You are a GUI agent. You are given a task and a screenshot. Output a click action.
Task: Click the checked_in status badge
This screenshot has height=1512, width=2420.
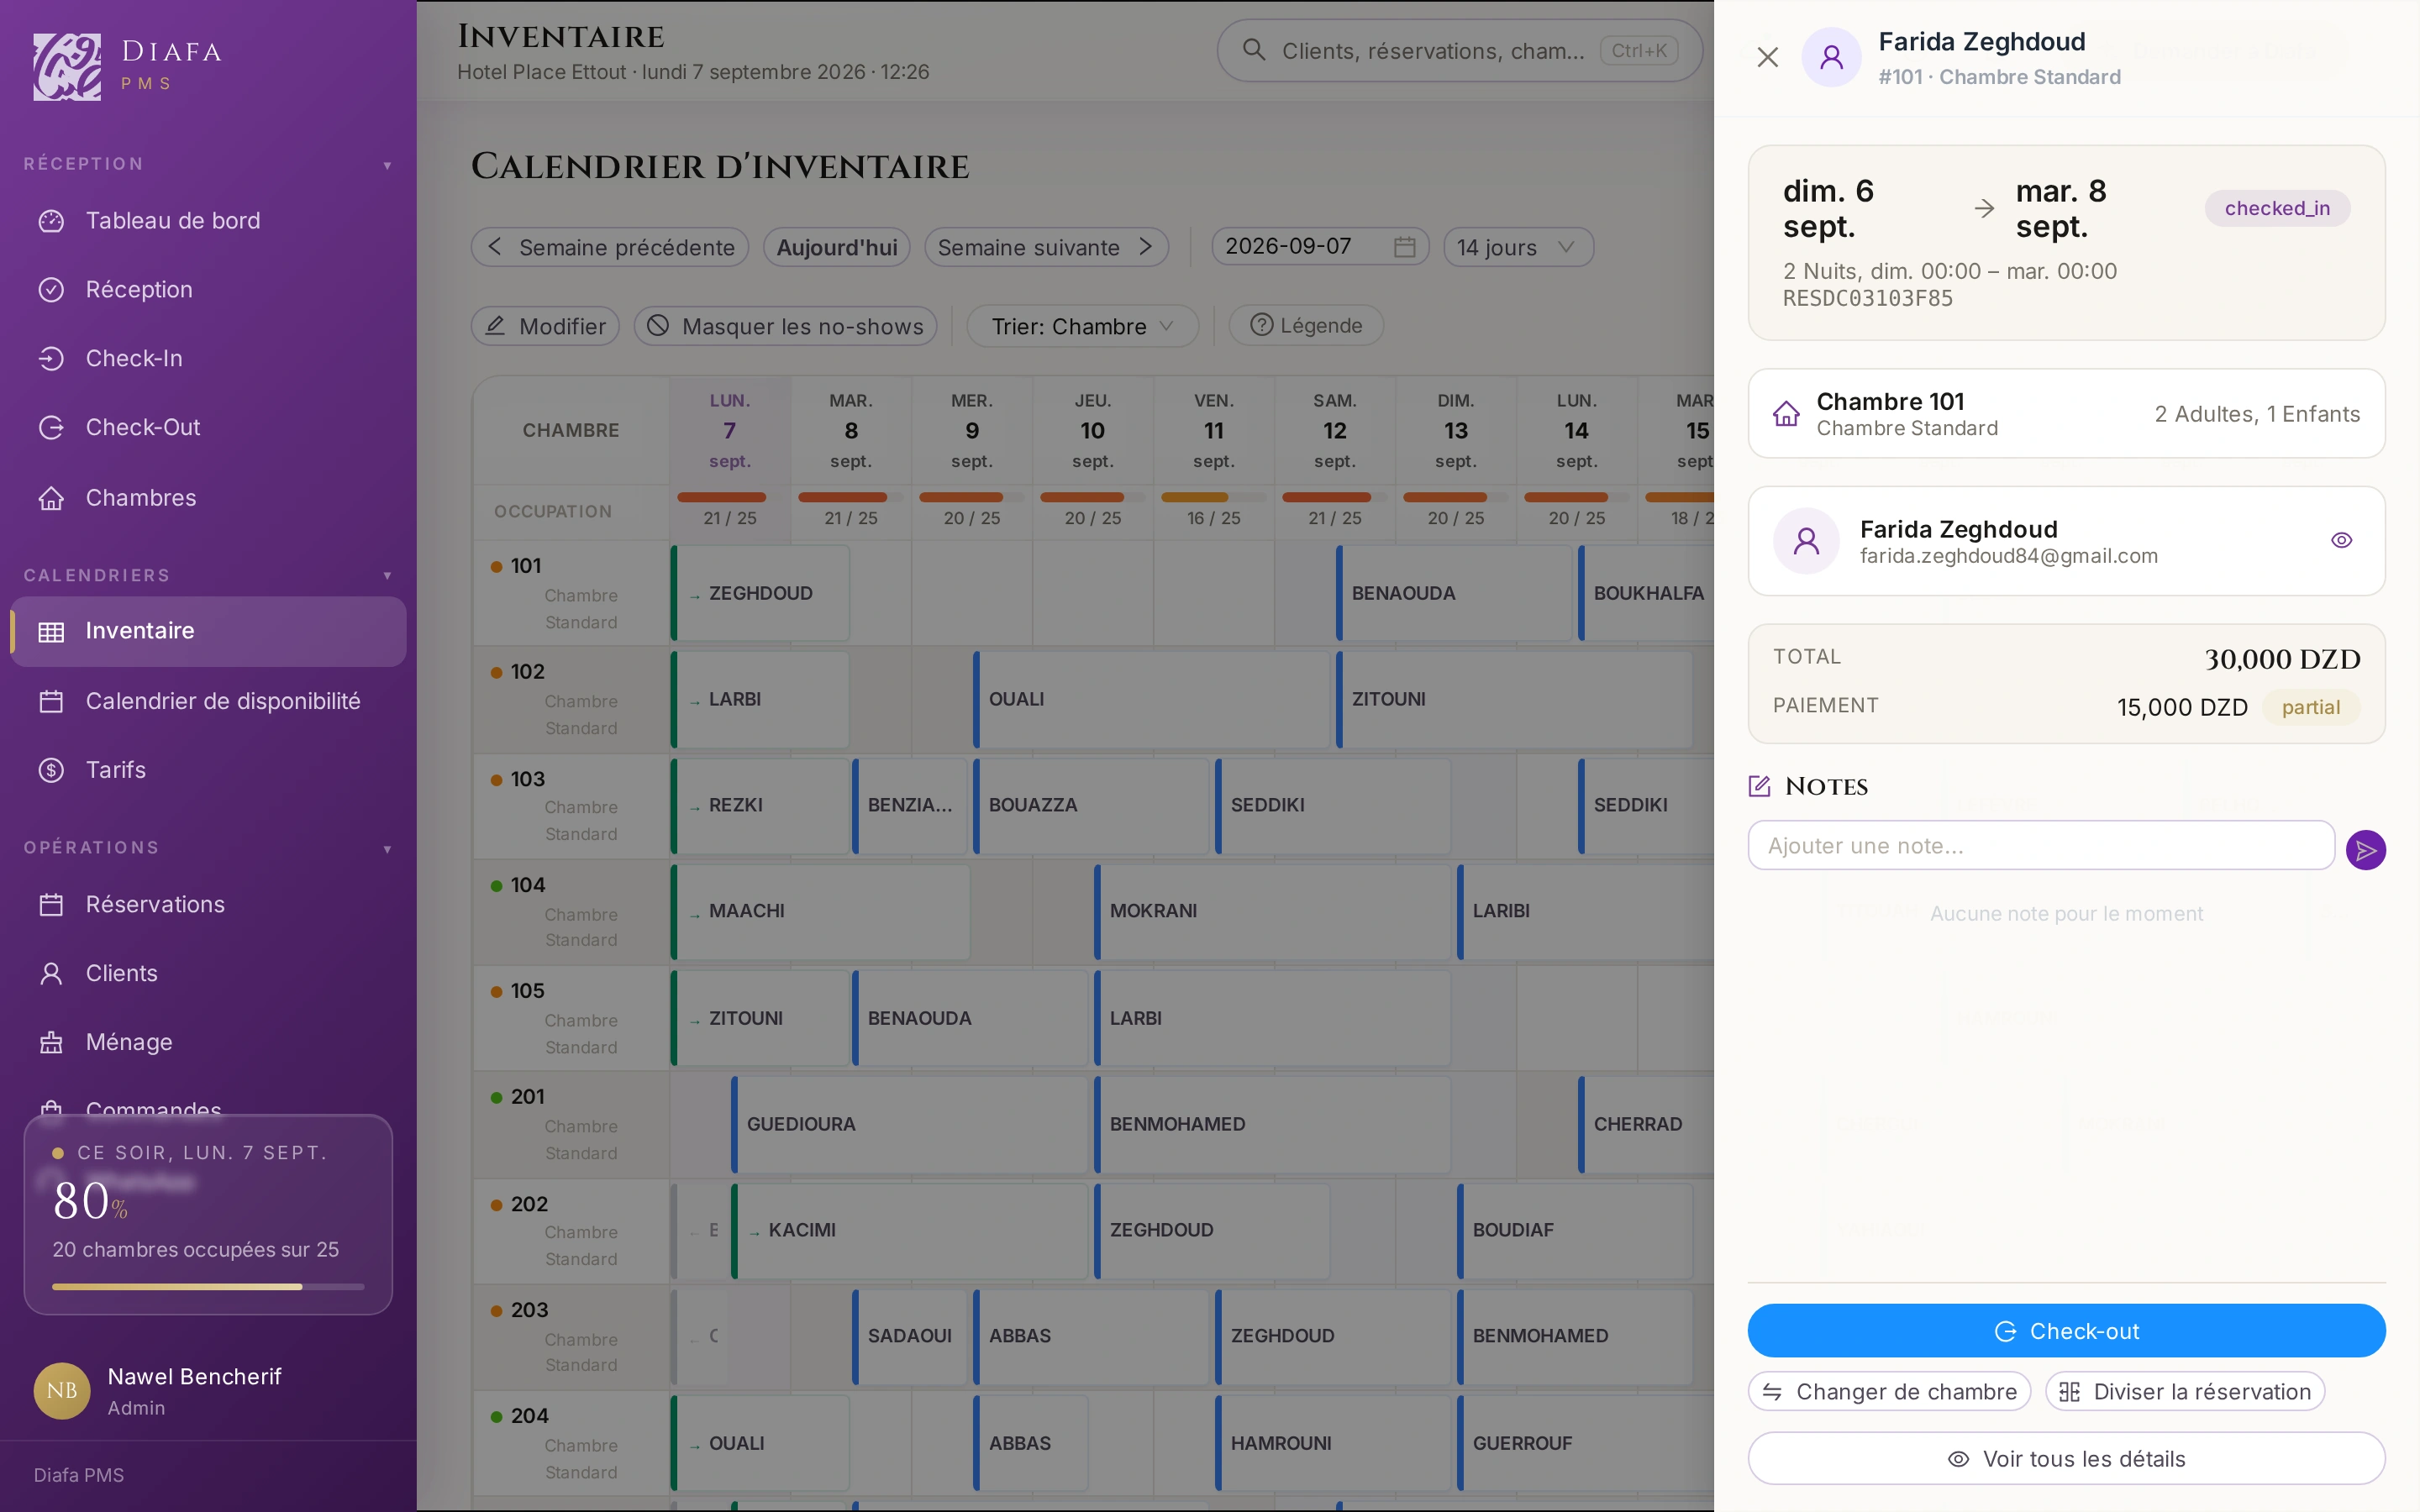[2277, 208]
